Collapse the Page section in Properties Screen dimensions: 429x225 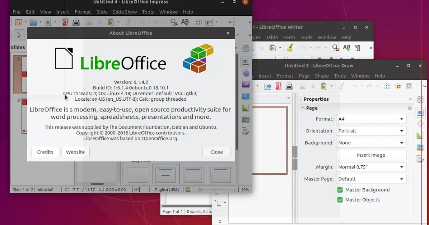(x=303, y=108)
